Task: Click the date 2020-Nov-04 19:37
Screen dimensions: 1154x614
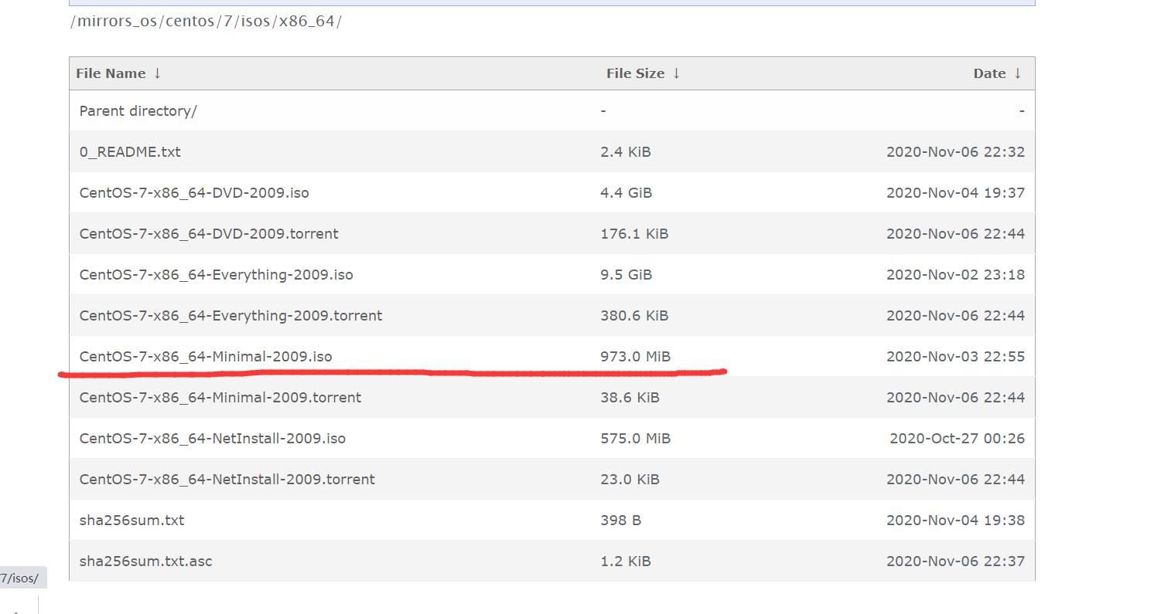Action: click(x=956, y=193)
